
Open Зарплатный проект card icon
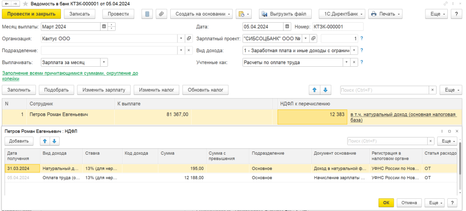coord(313,39)
